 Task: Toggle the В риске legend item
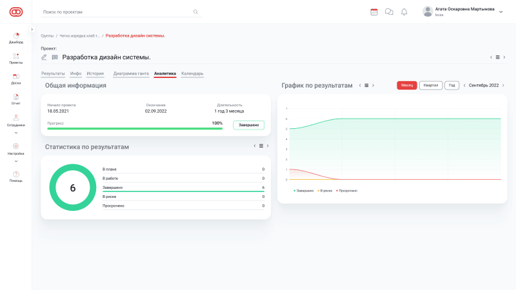[327, 191]
